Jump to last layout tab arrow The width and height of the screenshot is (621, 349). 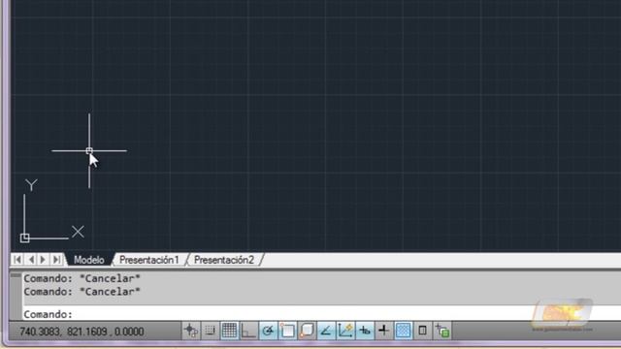56,260
